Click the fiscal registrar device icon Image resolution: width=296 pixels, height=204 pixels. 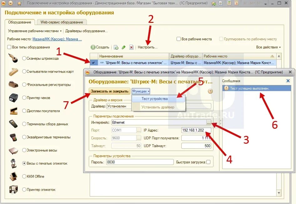13,84
